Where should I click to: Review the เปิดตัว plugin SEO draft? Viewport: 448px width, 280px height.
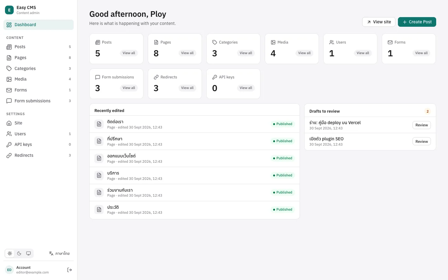point(422,141)
